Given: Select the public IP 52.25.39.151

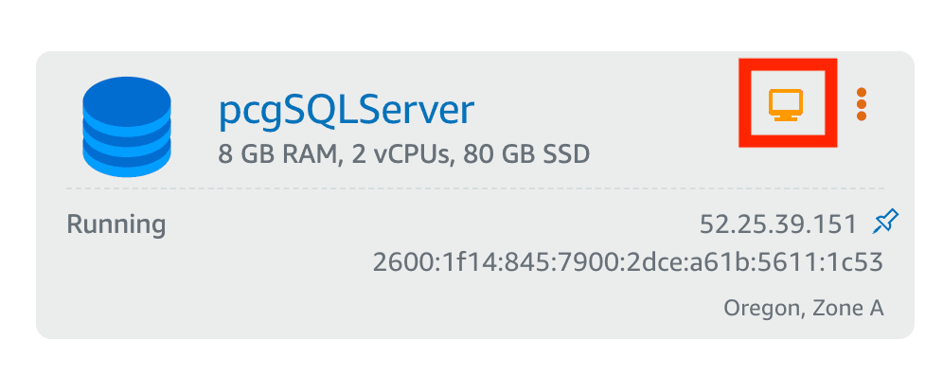Looking at the screenshot, I should click(777, 224).
